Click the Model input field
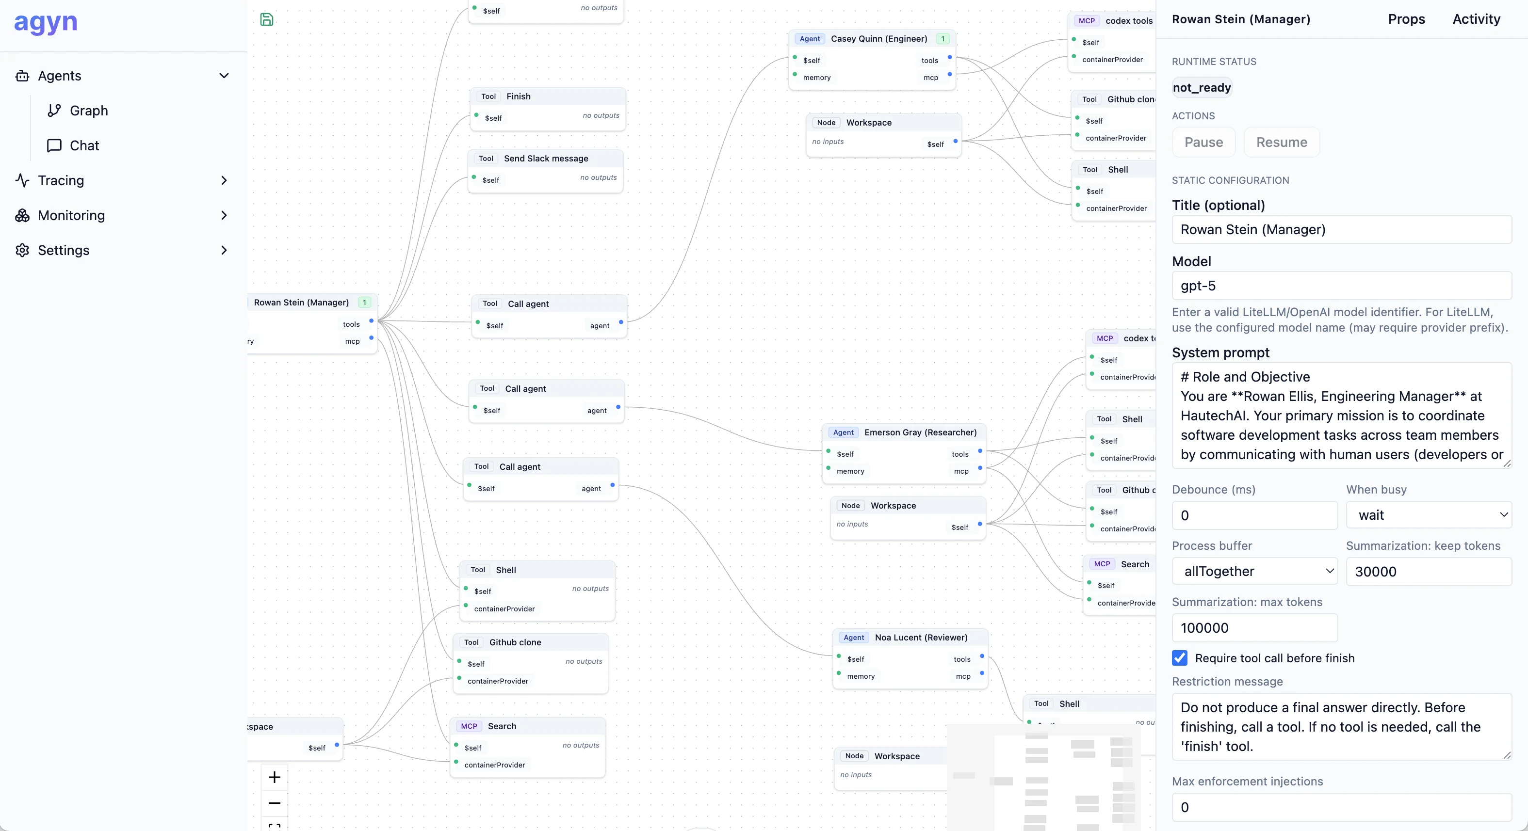 (x=1341, y=286)
